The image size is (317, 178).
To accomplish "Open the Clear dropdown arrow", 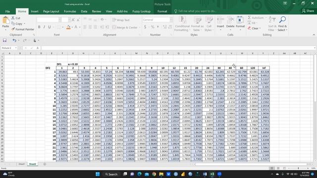I will (260, 29).
